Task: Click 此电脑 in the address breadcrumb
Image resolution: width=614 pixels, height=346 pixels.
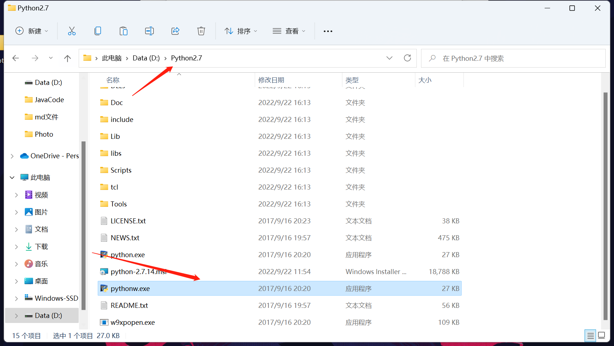Action: point(112,58)
